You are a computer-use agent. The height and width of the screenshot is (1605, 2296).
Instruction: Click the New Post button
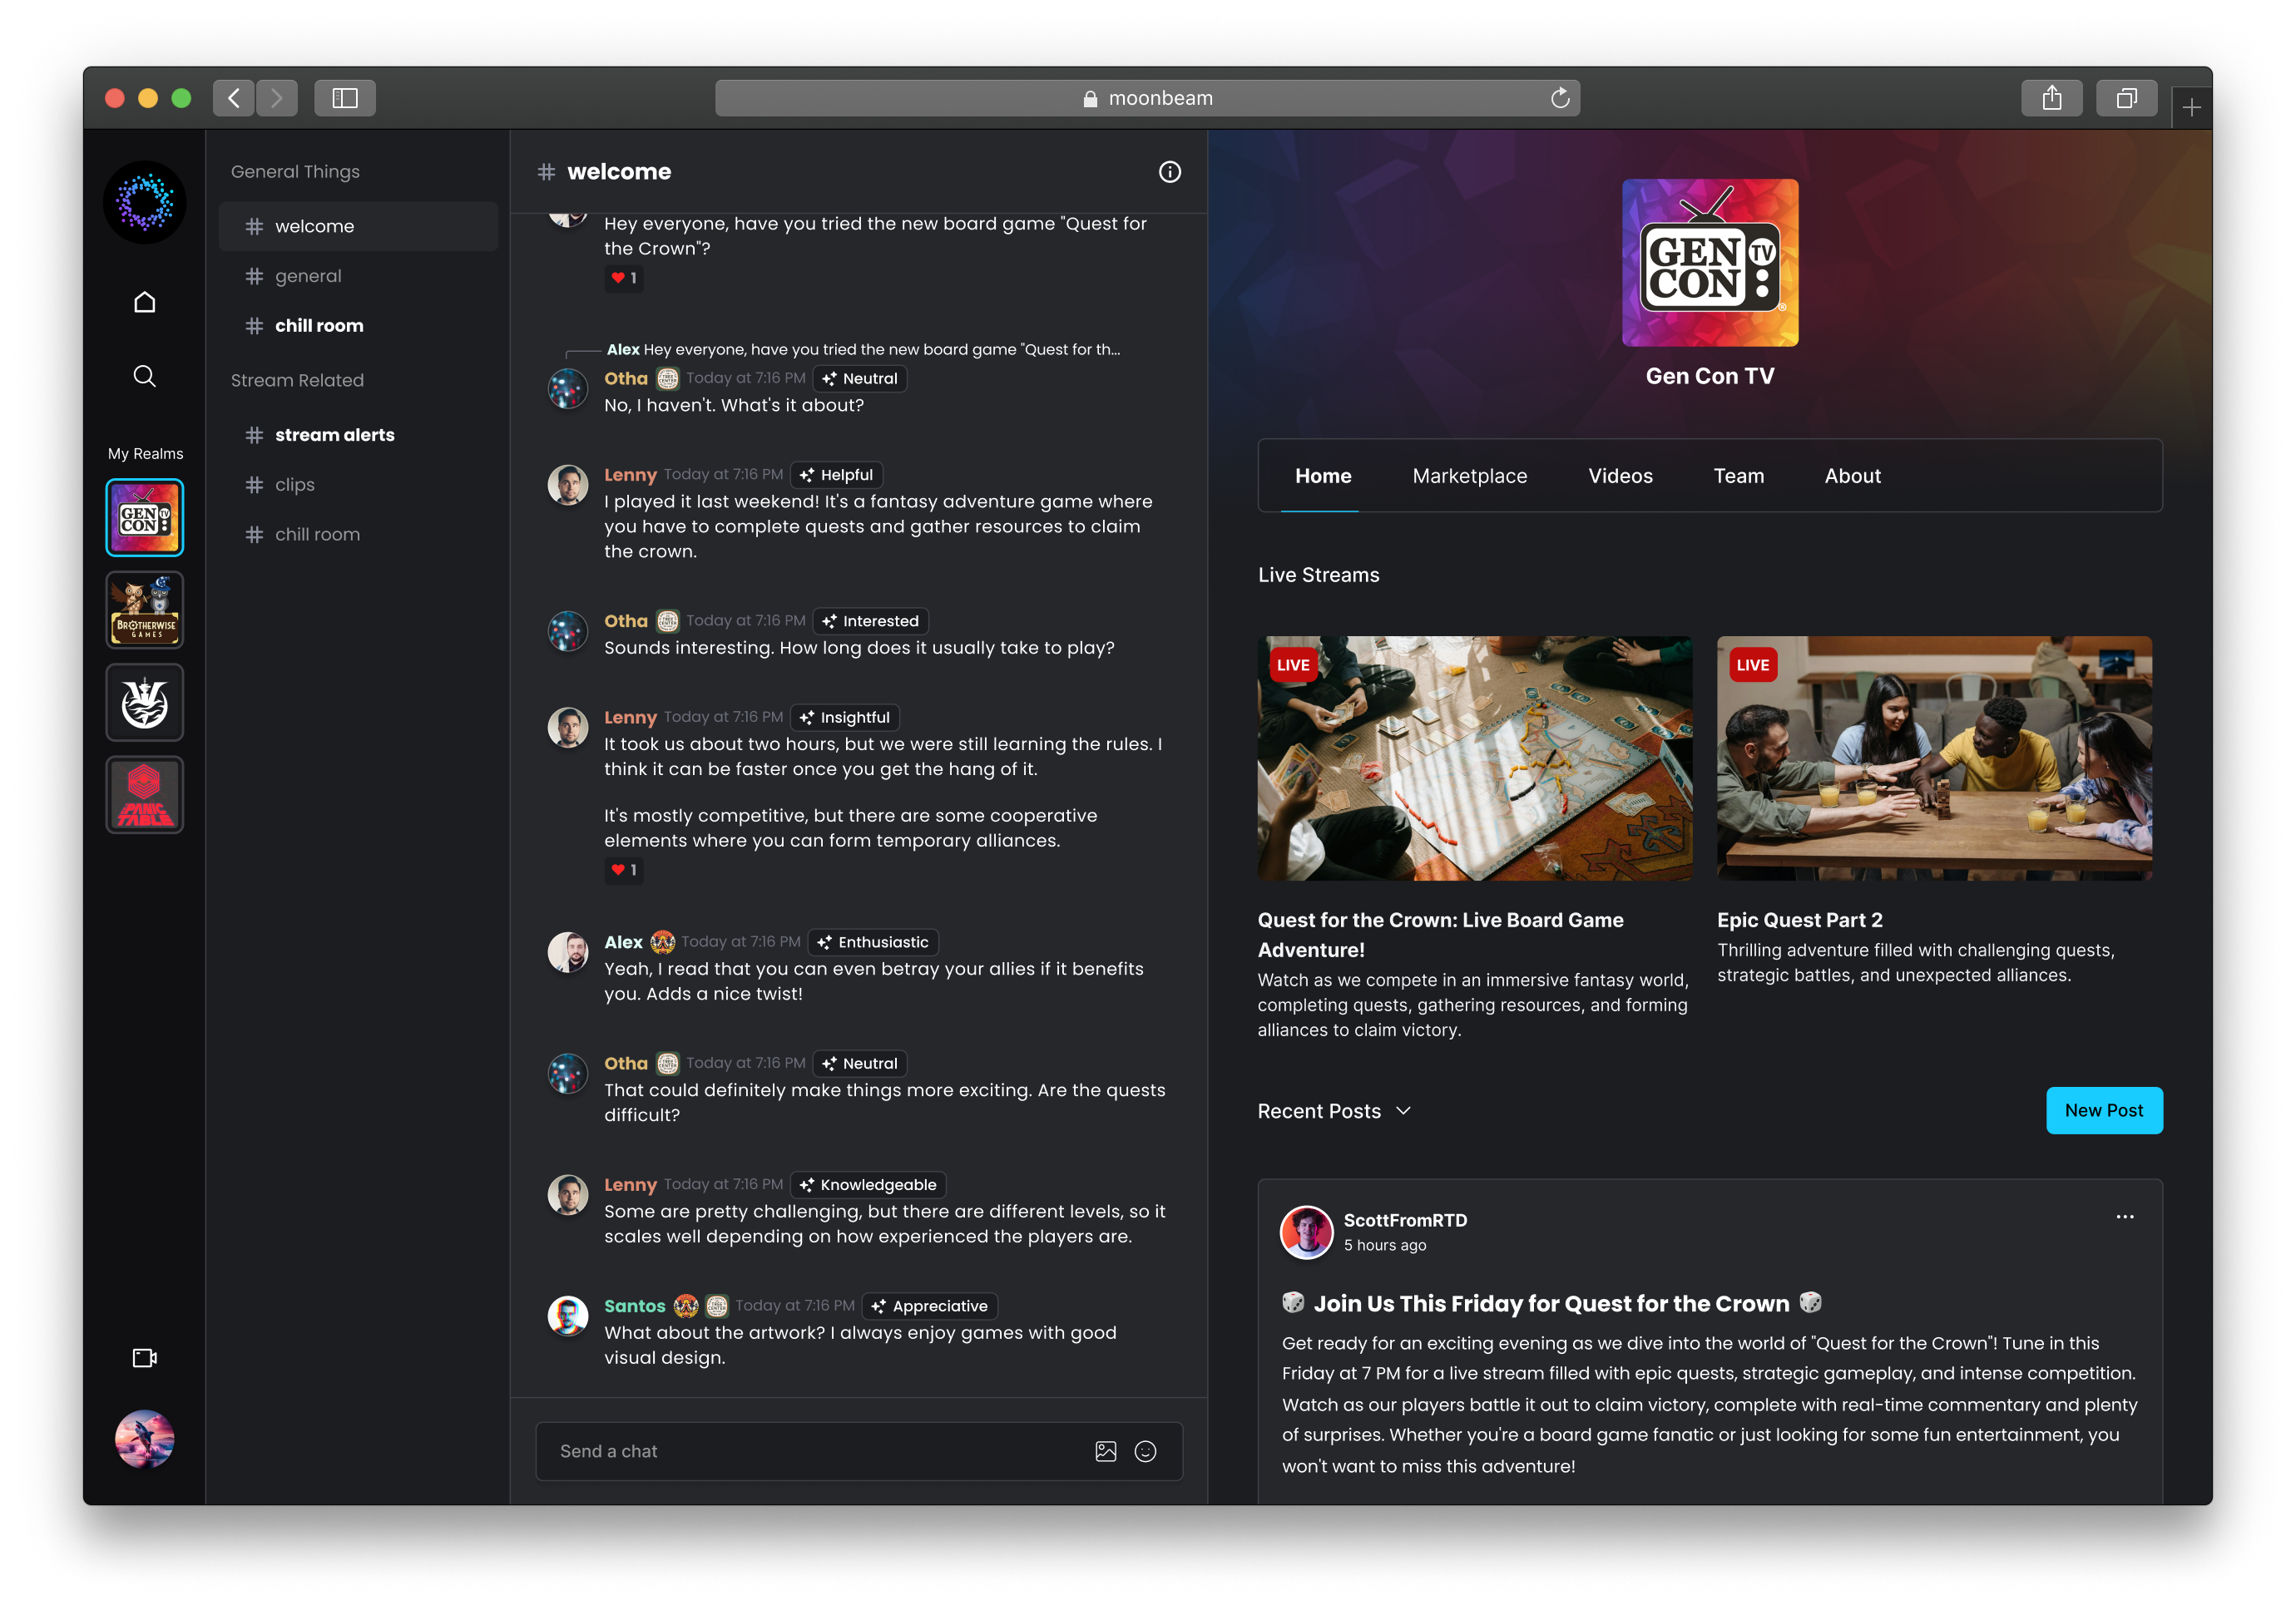tap(2103, 1110)
